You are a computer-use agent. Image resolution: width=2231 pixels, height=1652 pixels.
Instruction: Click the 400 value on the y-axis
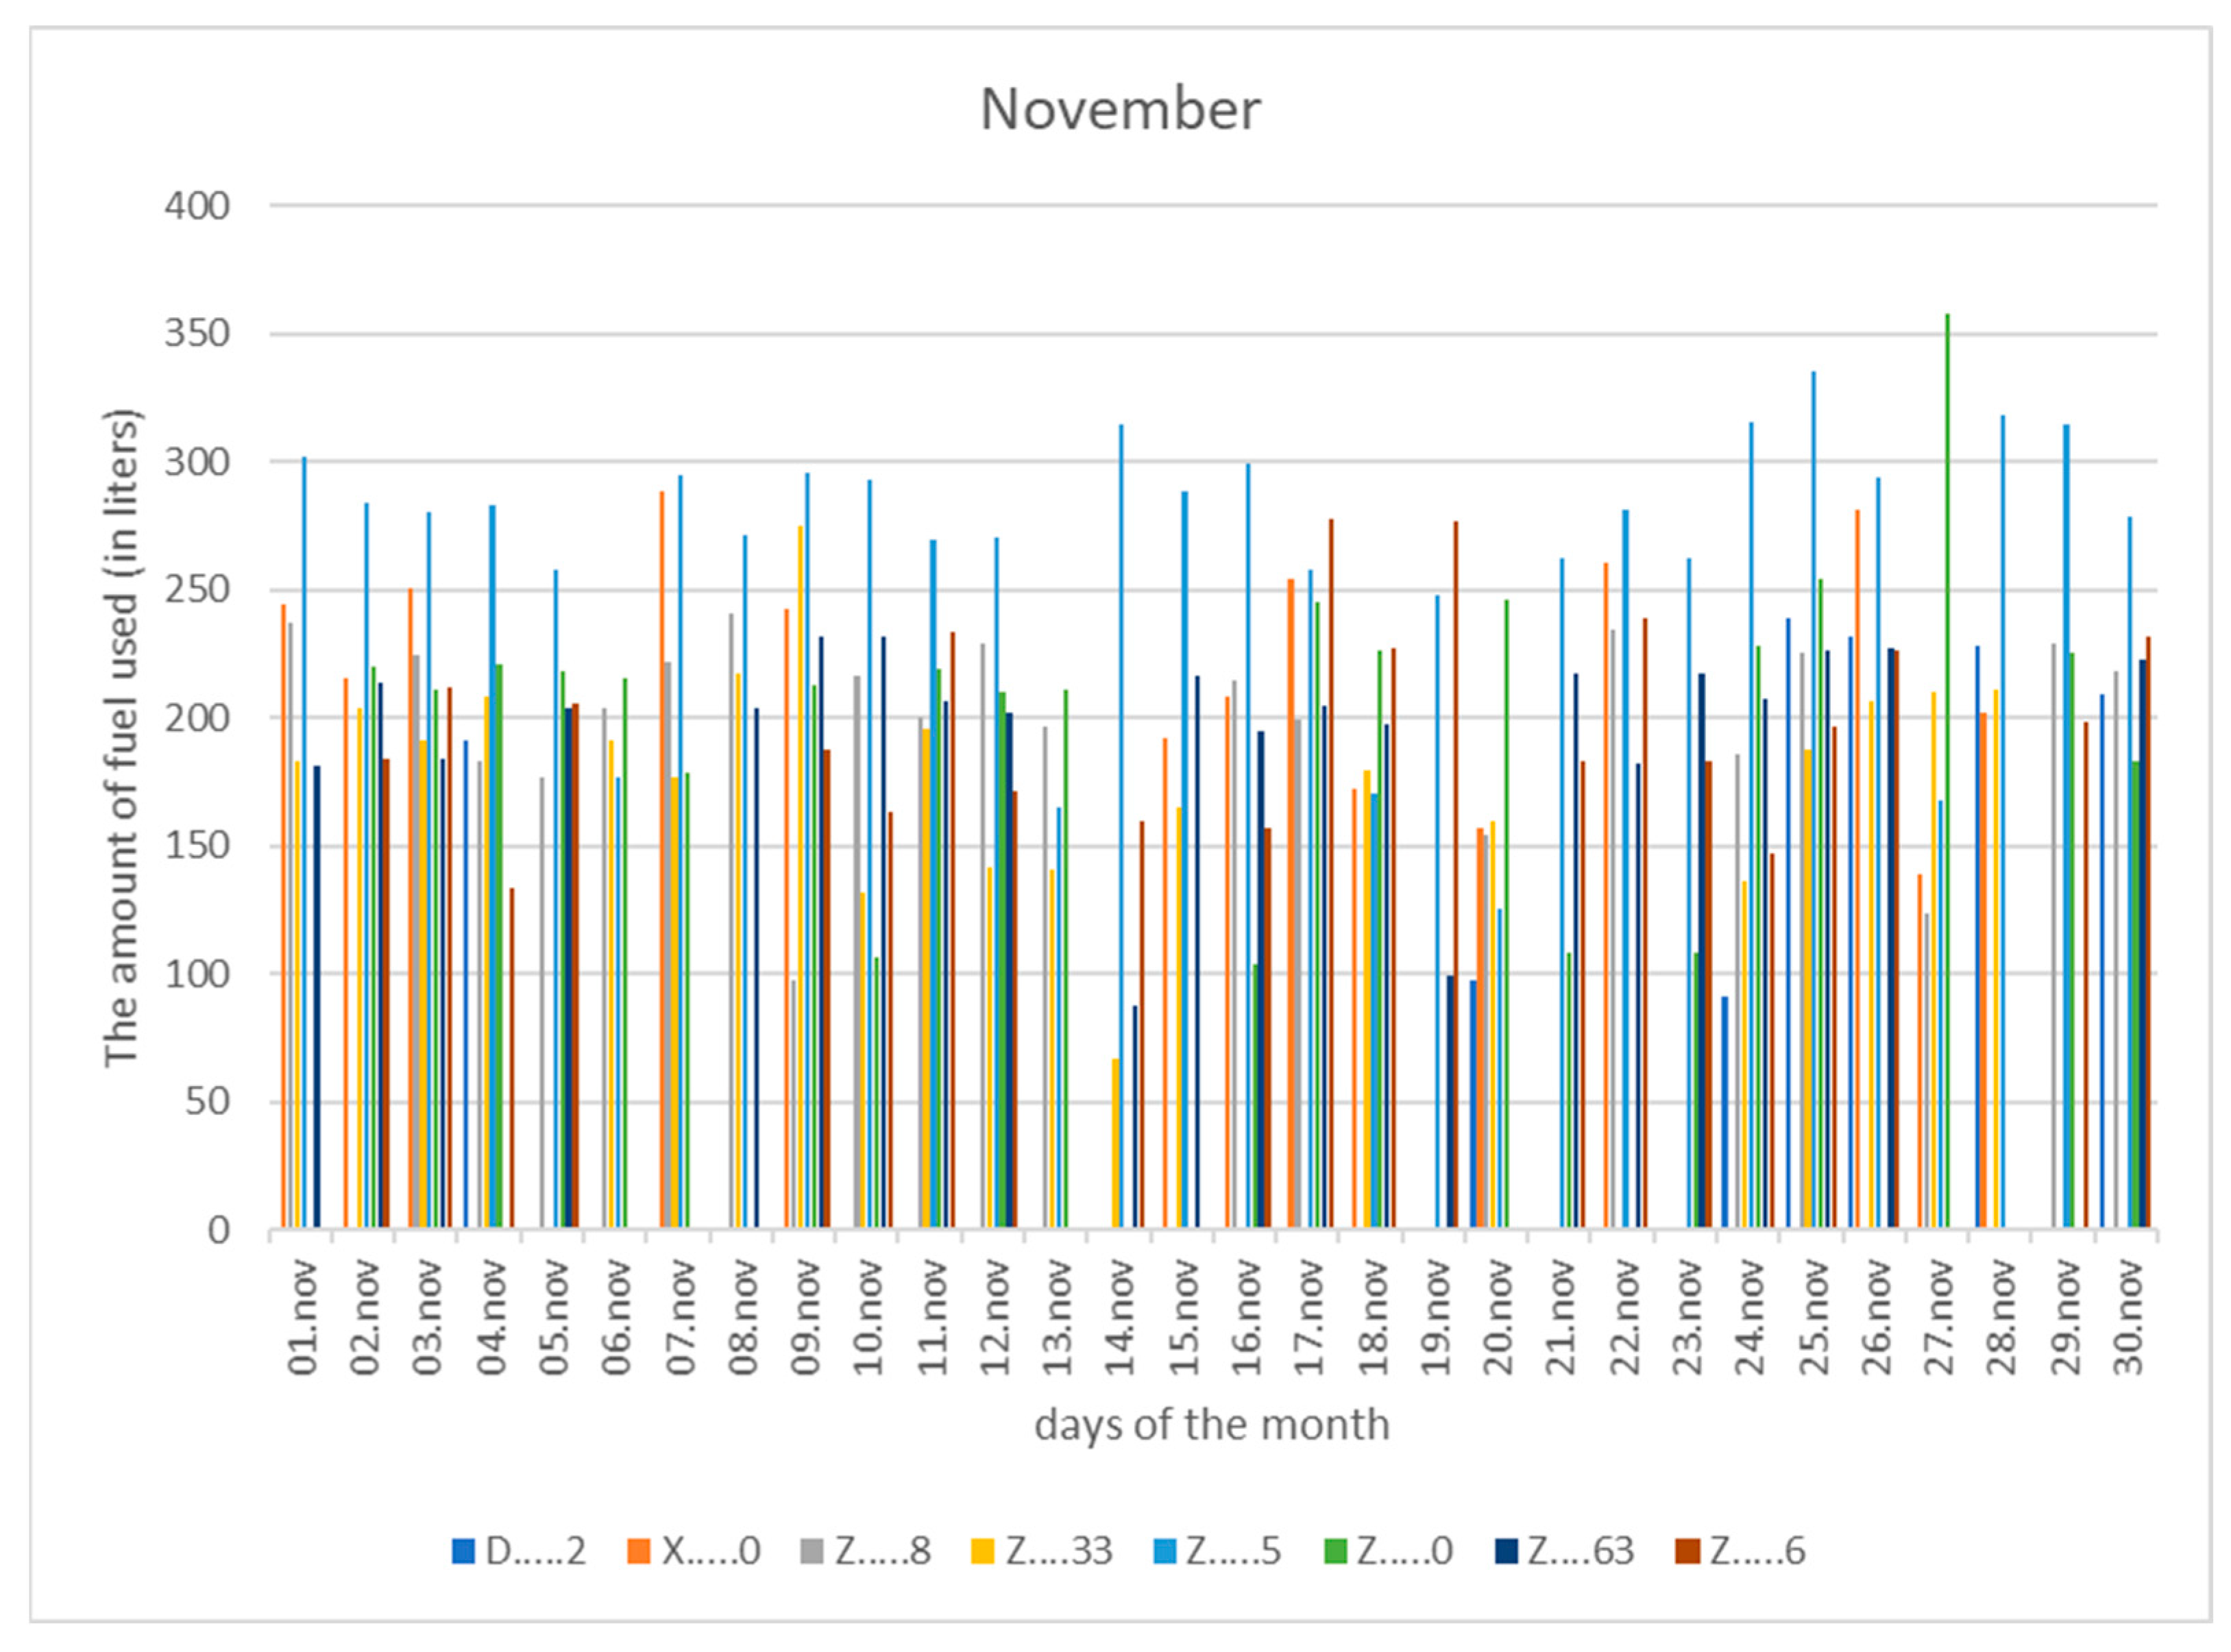coord(197,206)
